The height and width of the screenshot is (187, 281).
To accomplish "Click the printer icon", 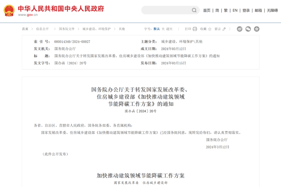I will pos(195,29).
